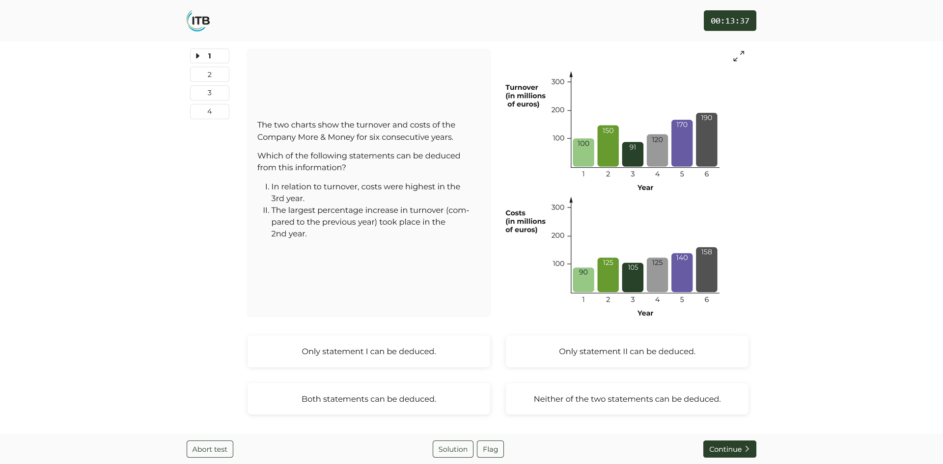The image size is (943, 464).
Task: Click the play arrow beside question 1
Action: tap(198, 56)
